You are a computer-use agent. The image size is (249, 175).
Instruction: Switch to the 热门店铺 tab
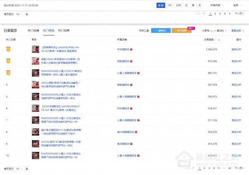(33, 30)
